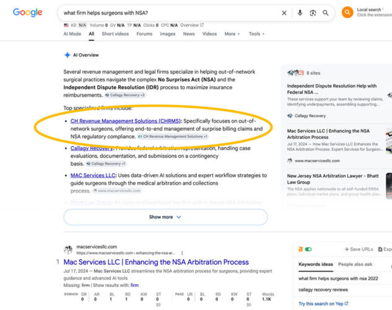Open the three-dot menu for macservicesllc.com result
The width and height of the screenshot is (392, 310).
(182, 253)
